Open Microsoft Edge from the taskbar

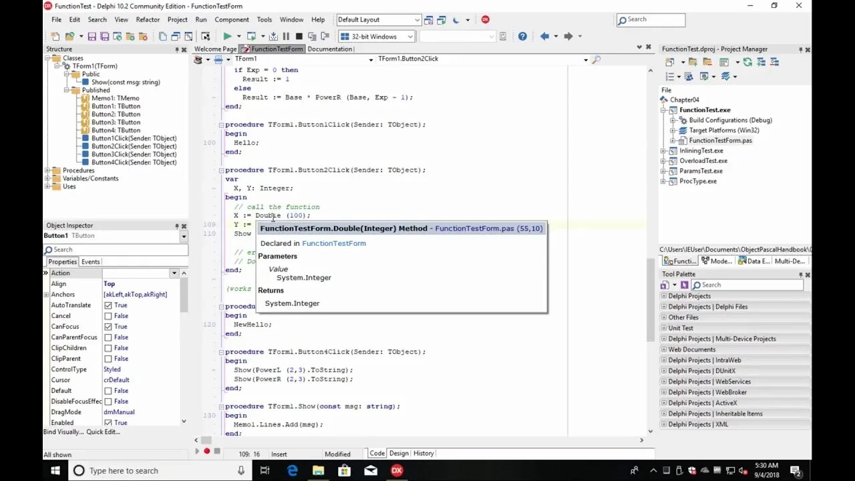pos(293,470)
